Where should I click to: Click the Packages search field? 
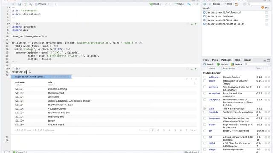(x=256, y=64)
